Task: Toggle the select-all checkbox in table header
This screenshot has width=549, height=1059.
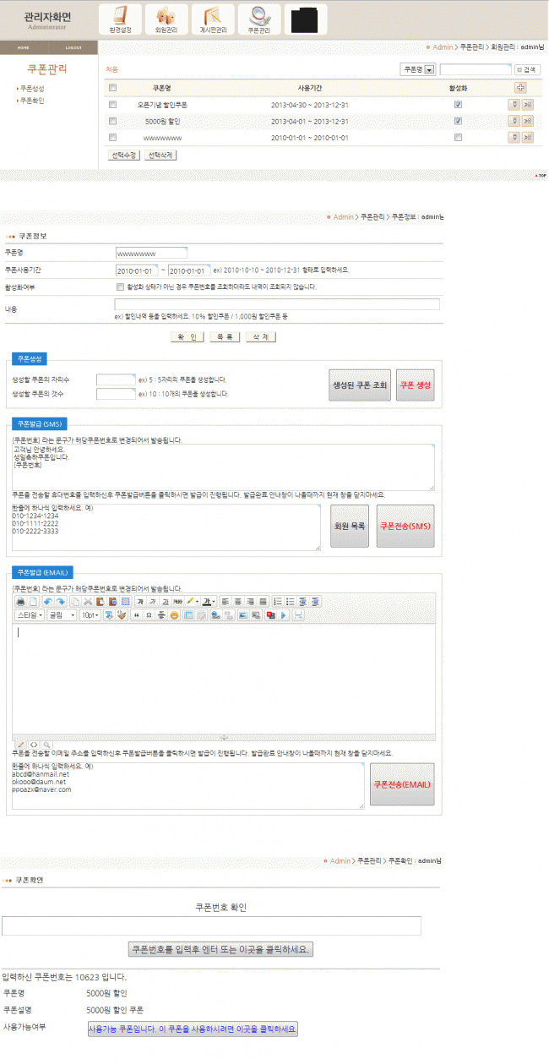Action: click(112, 88)
